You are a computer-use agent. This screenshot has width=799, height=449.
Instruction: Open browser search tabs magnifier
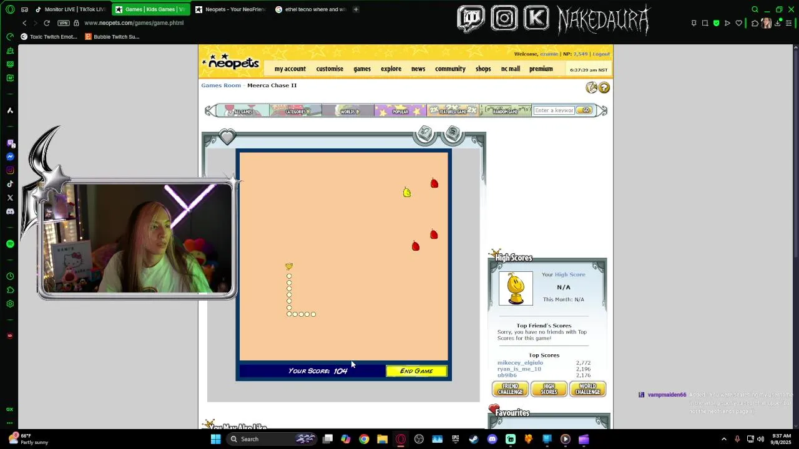coord(755,9)
